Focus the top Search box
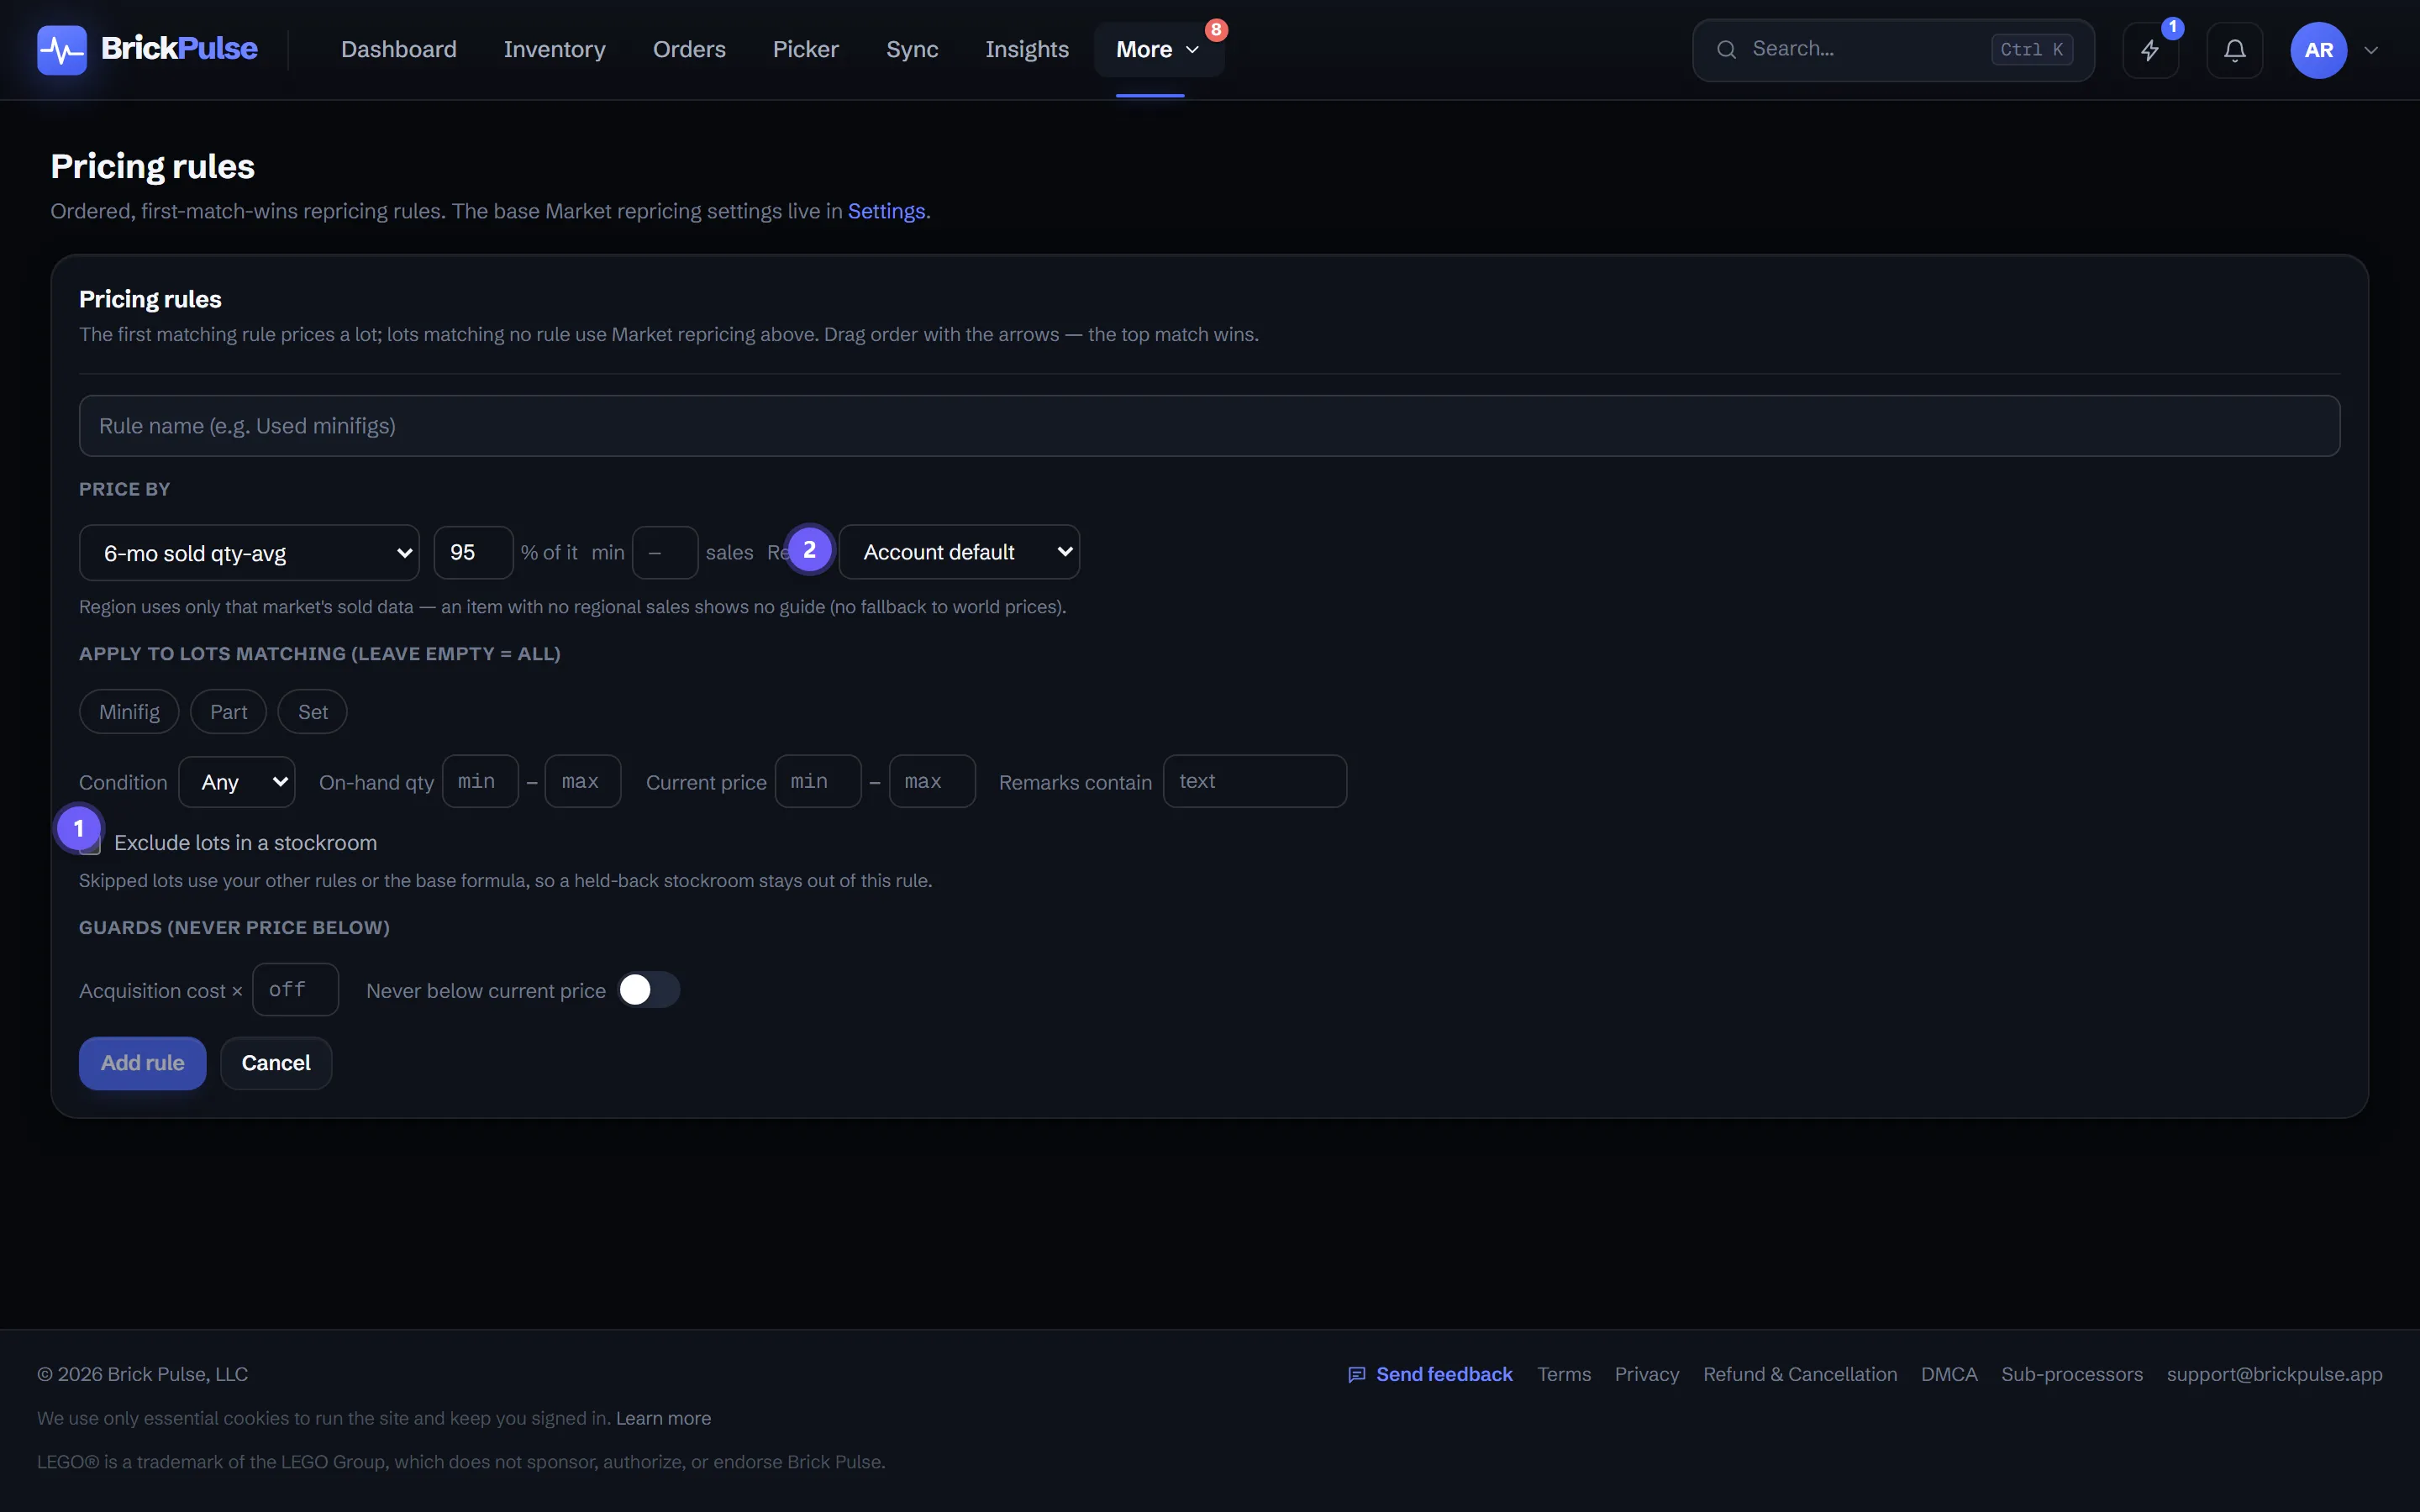2420x1512 pixels. click(1893, 50)
